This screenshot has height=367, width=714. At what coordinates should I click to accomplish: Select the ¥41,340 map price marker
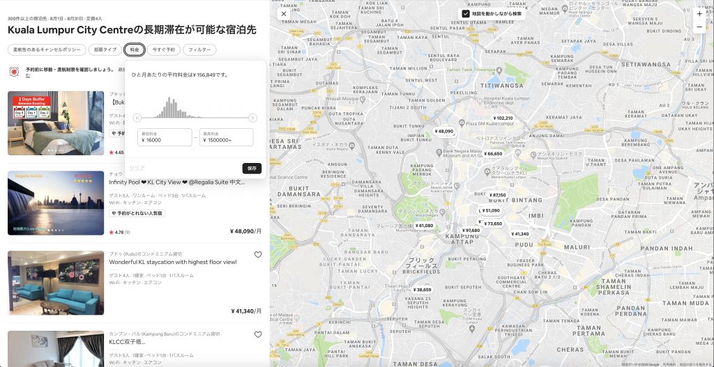[520, 234]
